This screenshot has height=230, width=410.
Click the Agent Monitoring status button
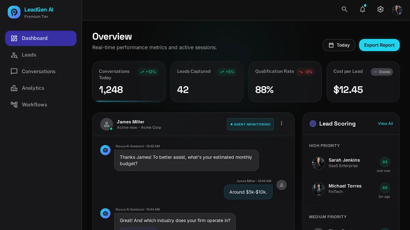[x=250, y=124]
